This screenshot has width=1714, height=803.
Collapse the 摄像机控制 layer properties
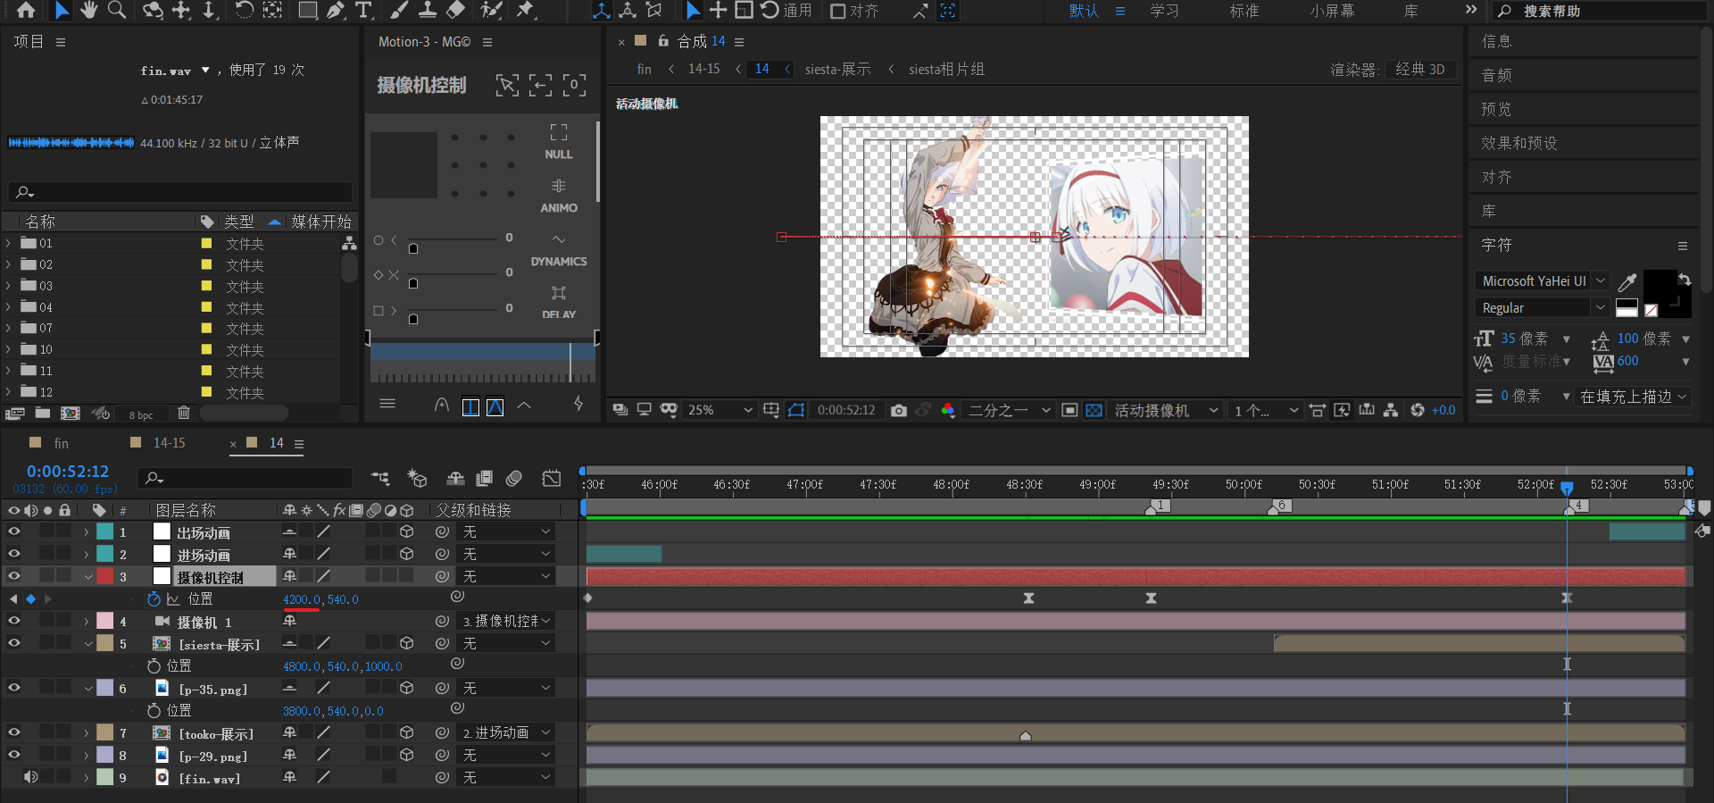point(87,576)
